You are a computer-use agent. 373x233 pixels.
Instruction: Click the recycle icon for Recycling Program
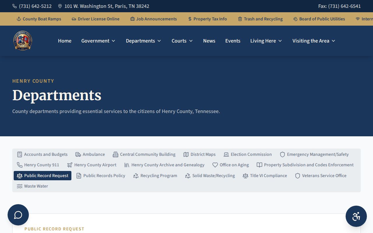click(136, 176)
